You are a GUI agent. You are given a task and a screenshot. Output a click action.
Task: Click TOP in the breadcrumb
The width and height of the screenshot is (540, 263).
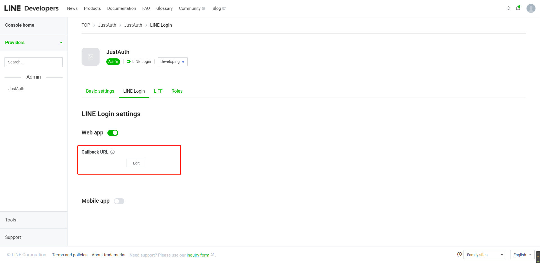(86, 25)
